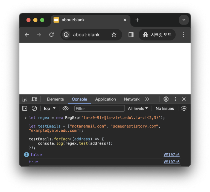Close the about:blank tab
Image resolution: width=210 pixels, height=192 pixels.
125,20
